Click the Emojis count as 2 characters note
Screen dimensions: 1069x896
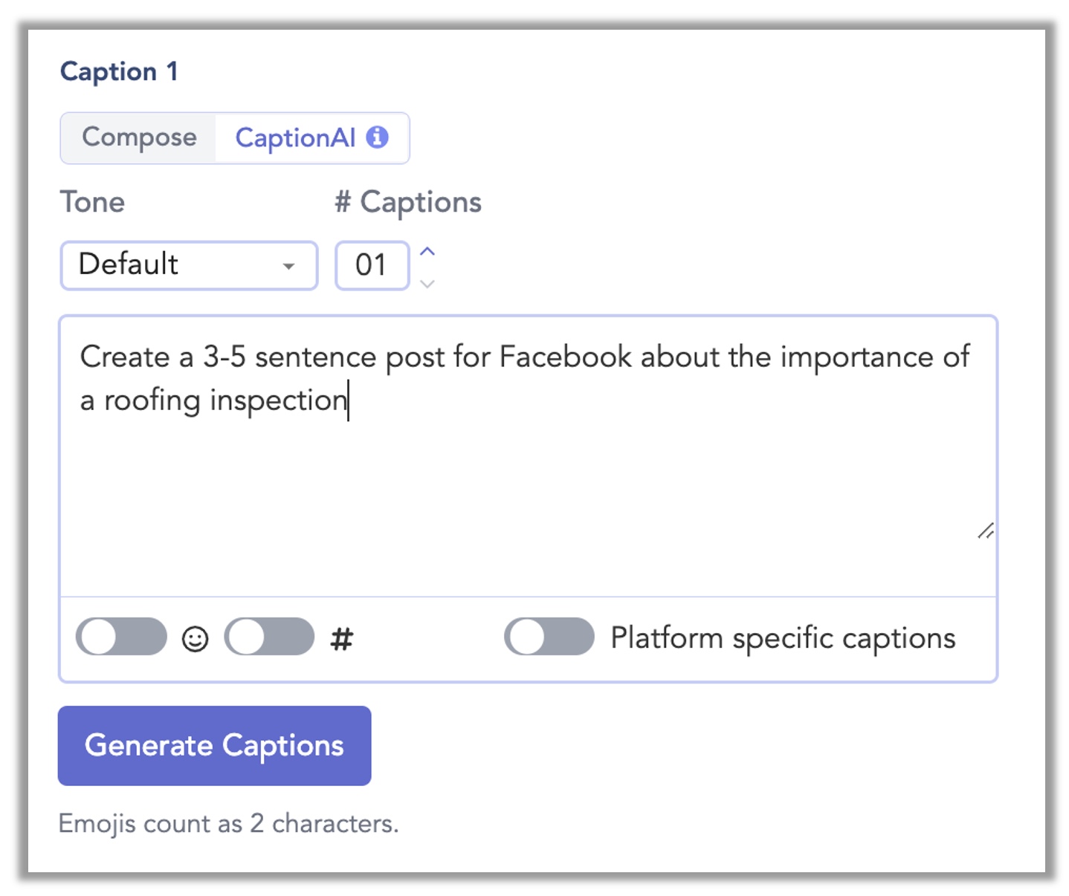pyautogui.click(x=228, y=823)
